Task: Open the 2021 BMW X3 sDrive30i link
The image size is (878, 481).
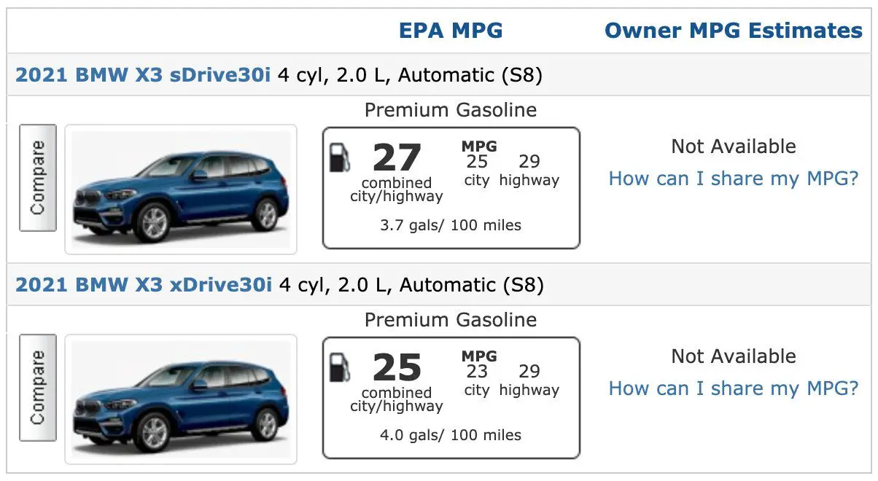Action: click(x=143, y=75)
